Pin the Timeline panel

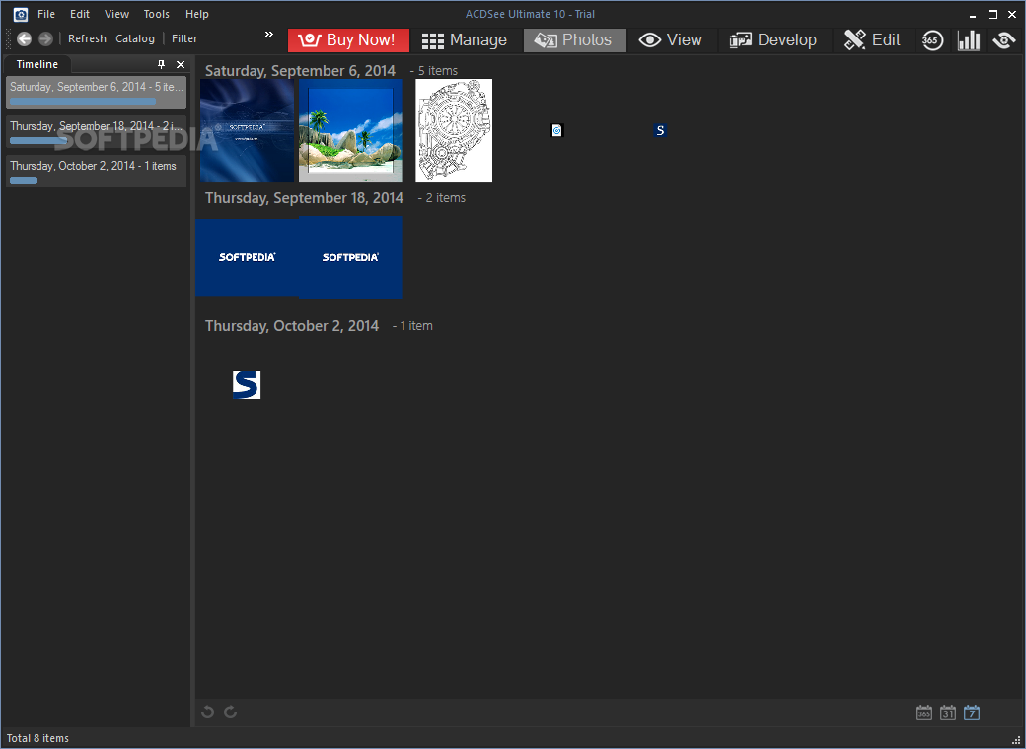(161, 64)
